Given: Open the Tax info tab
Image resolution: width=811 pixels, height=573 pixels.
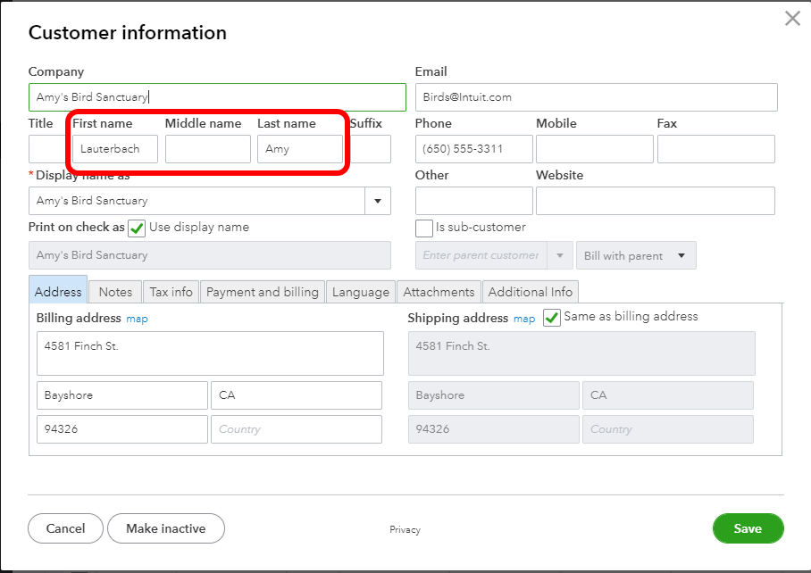Looking at the screenshot, I should click(x=171, y=292).
